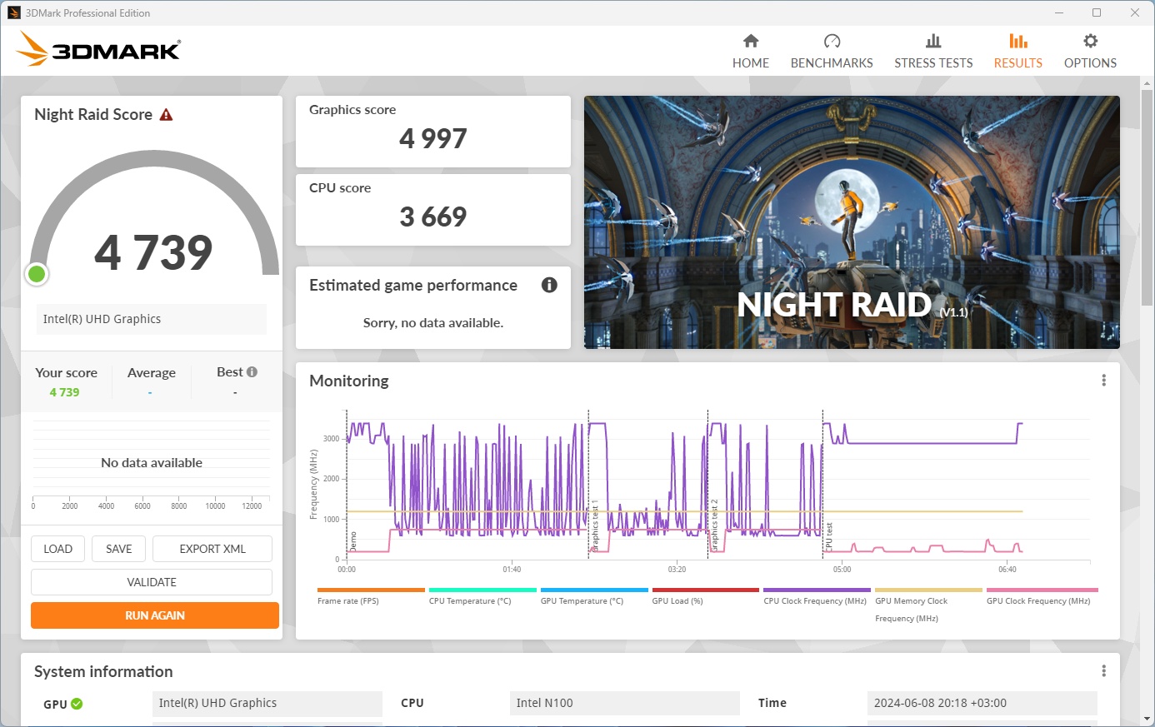Click the Graphics test 2 chart marker
Screen dimensions: 1155x727
(x=714, y=525)
